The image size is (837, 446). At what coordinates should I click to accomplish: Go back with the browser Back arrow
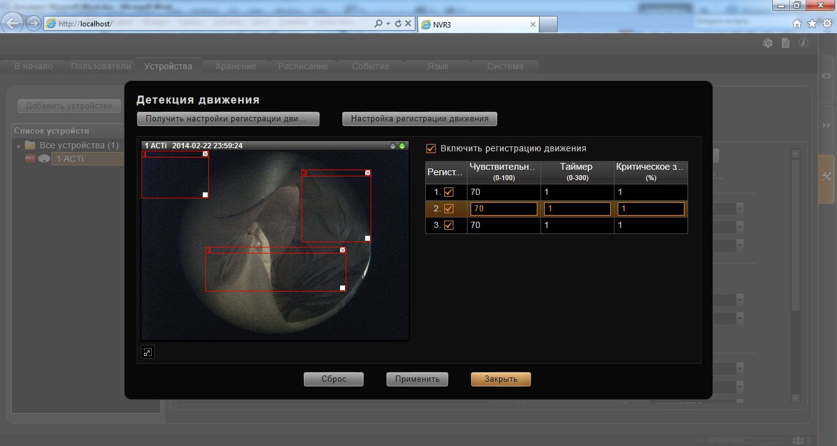click(x=13, y=23)
